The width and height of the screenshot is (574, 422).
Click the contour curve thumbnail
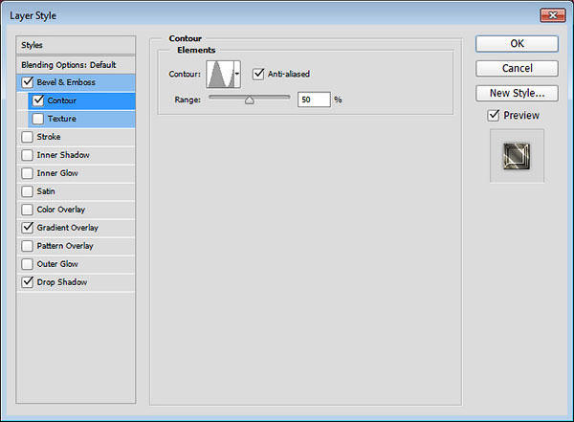click(x=220, y=75)
